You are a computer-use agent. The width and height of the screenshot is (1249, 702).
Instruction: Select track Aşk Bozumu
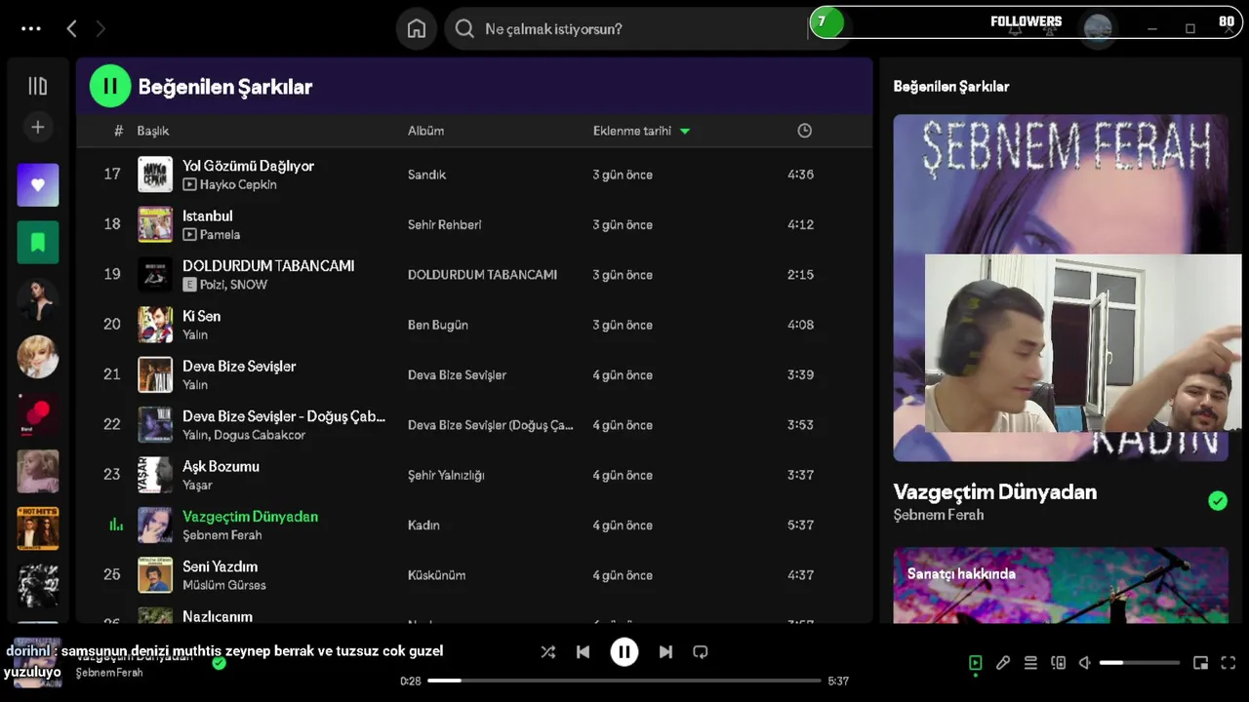click(x=221, y=466)
